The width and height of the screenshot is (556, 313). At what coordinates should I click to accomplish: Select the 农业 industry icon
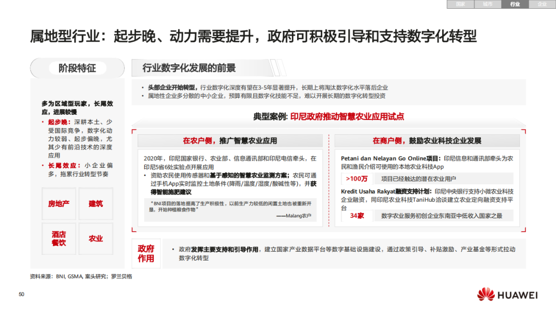(x=95, y=238)
